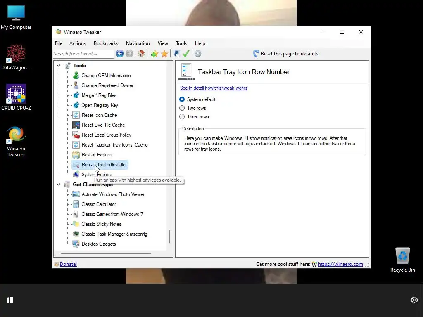The width and height of the screenshot is (423, 317).
Task: Click Reset this page to defaults
Action: [286, 54]
